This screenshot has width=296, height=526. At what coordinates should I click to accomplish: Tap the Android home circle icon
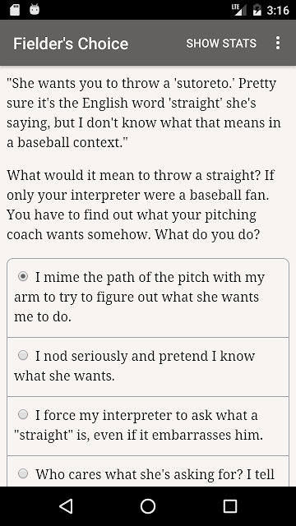[148, 506]
